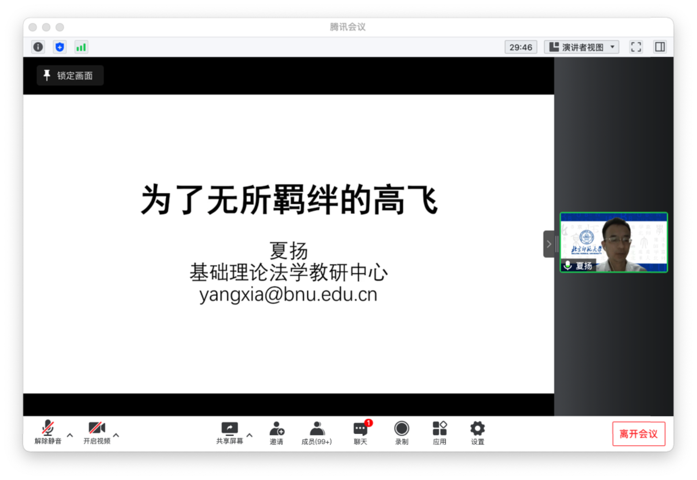The height and width of the screenshot is (480, 697).
Task: Click Leave Meeting (离开会议) button
Action: pyautogui.click(x=638, y=434)
